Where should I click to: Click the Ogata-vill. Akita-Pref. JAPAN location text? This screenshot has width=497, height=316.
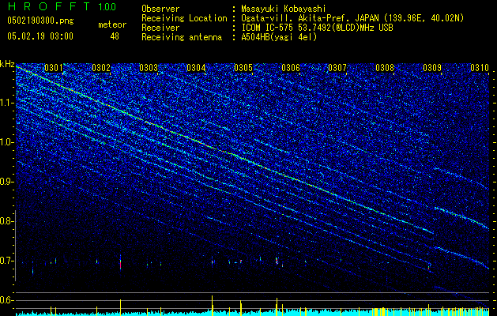352,18
